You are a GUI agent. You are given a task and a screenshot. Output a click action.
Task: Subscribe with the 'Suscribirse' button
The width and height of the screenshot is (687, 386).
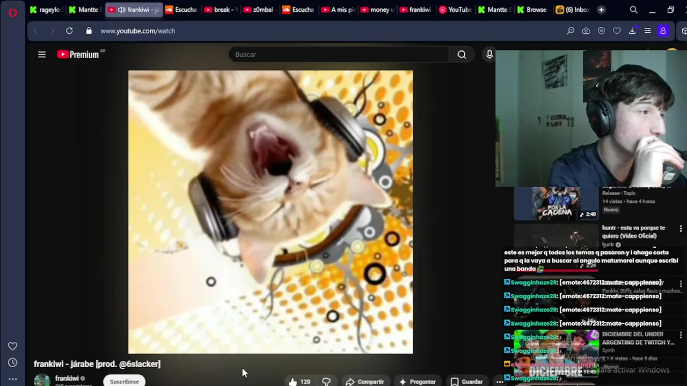pyautogui.click(x=124, y=381)
